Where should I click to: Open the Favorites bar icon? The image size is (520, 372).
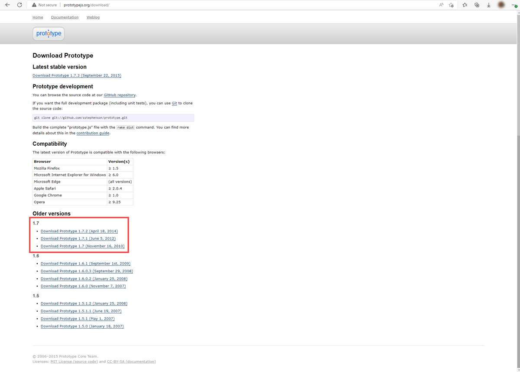465,5
